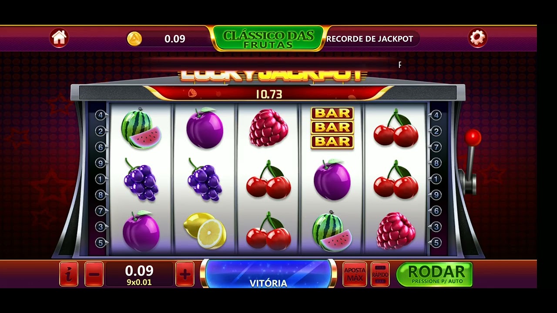Select payline 5 on the right side

436,243
